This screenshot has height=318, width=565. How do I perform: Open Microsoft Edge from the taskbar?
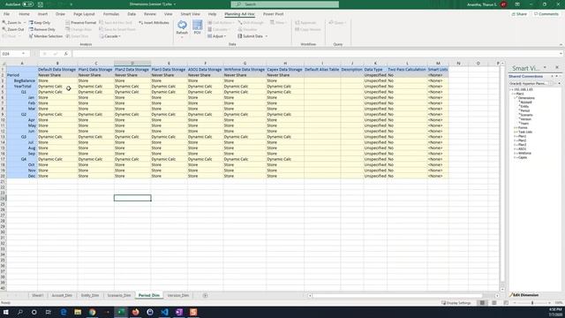63,312
